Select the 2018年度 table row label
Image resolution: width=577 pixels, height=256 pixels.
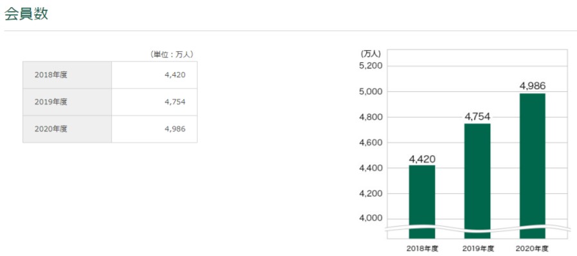[51, 75]
